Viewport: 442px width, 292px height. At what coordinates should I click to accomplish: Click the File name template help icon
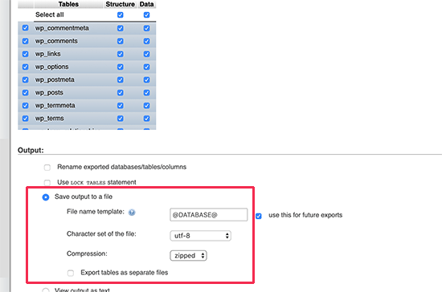(x=132, y=213)
